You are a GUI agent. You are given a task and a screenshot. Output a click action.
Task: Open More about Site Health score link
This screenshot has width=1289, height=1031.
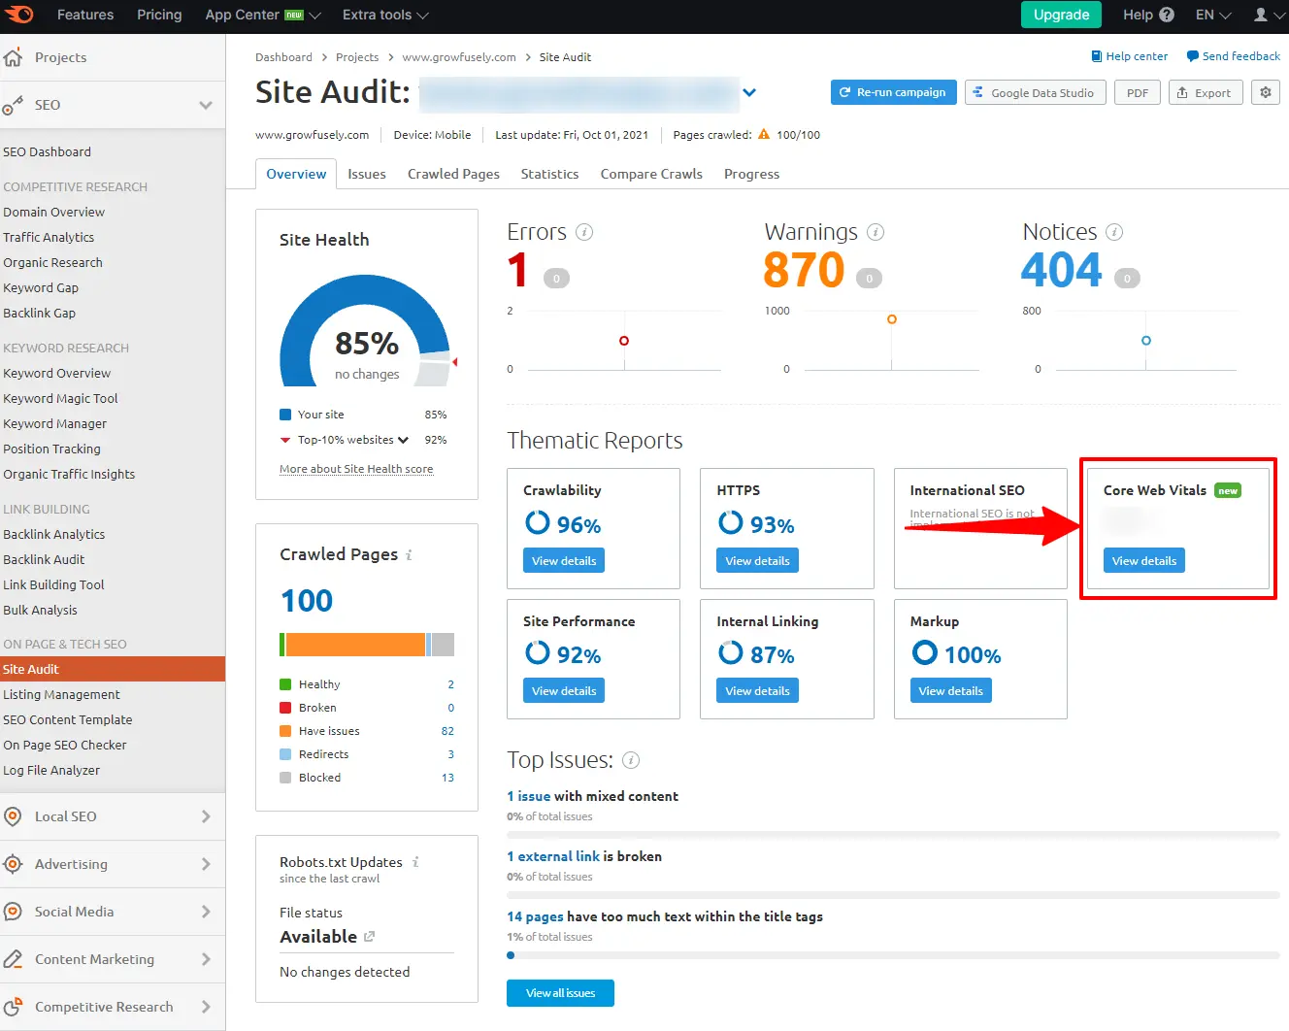point(356,469)
